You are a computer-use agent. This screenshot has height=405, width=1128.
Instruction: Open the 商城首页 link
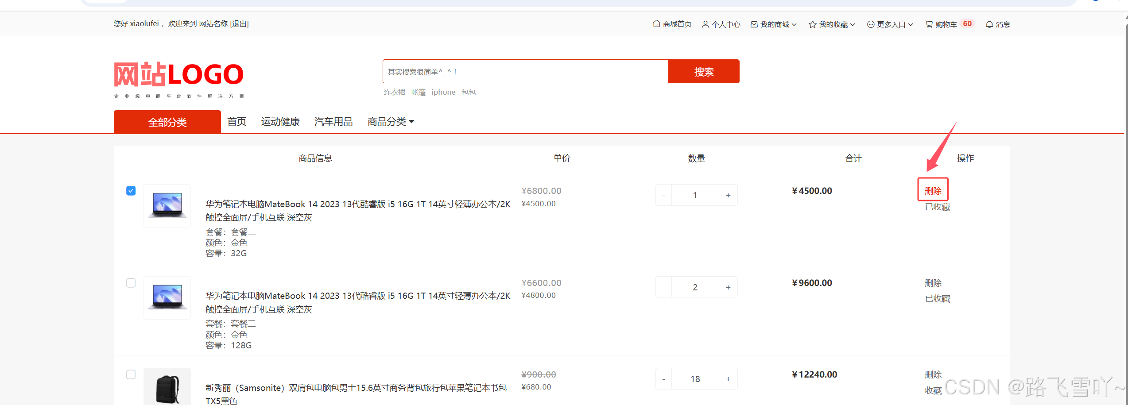[x=677, y=24]
